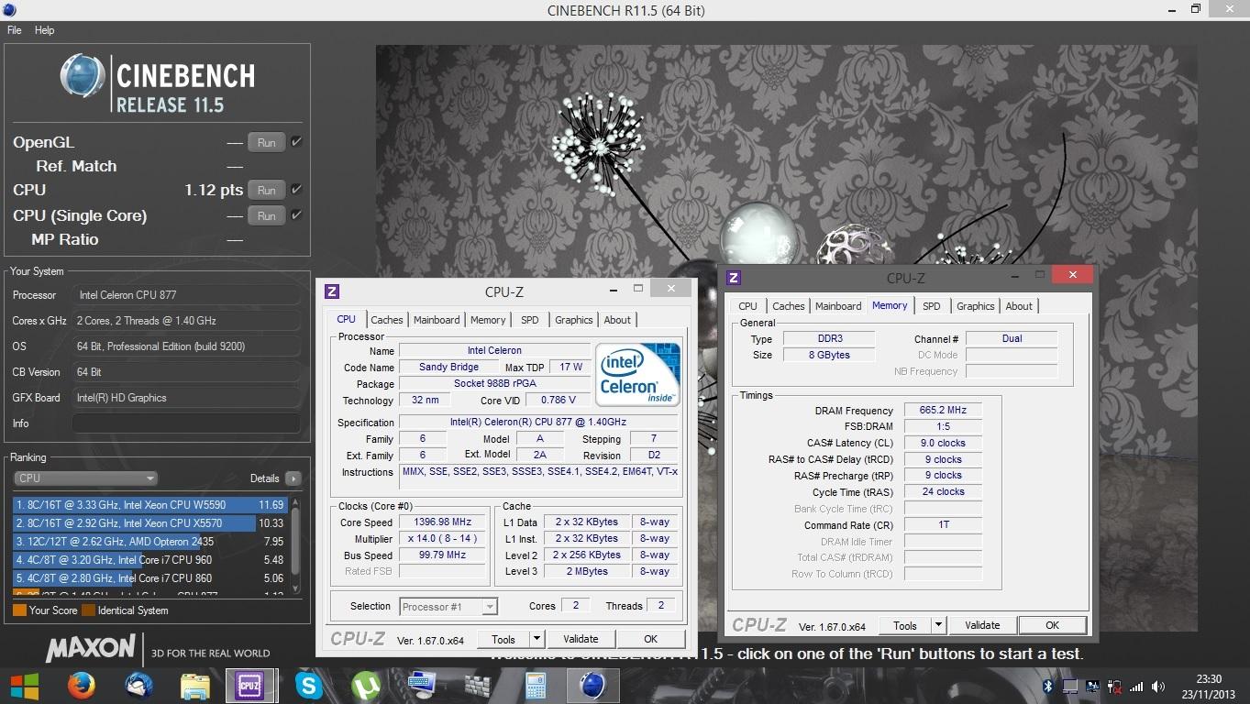Open the File menu

(x=15, y=30)
